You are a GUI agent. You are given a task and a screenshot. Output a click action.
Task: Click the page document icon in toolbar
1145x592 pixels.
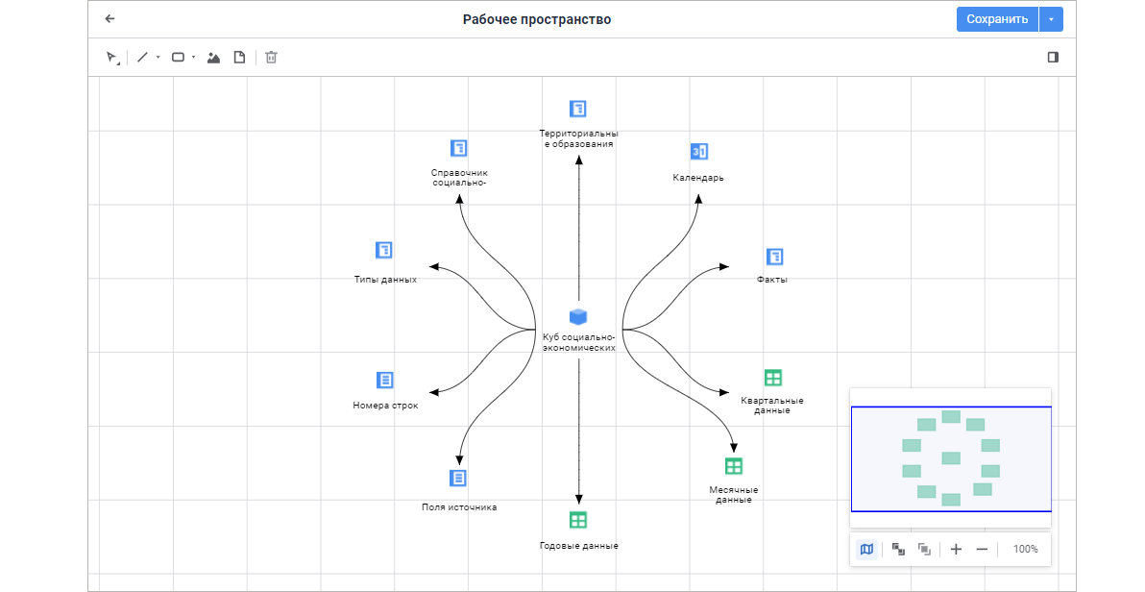click(x=239, y=58)
